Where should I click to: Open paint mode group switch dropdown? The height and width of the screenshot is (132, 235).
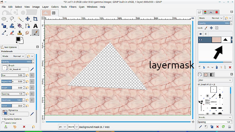[x=30, y=56]
